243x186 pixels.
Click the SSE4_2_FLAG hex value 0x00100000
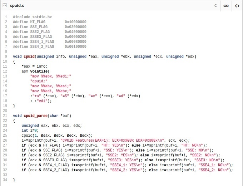pos(75,46)
